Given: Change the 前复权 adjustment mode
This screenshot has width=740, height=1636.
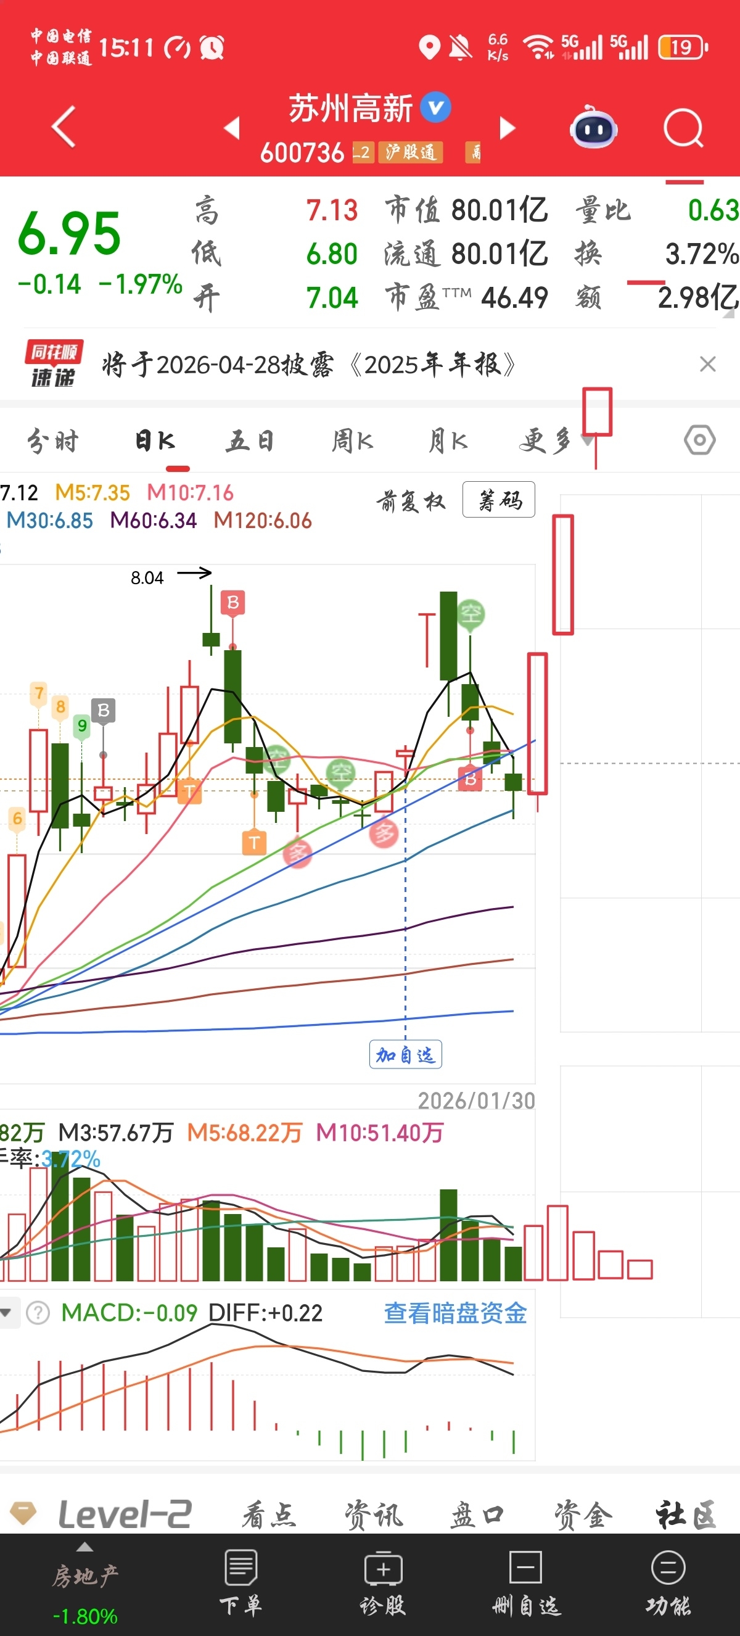Looking at the screenshot, I should (411, 500).
